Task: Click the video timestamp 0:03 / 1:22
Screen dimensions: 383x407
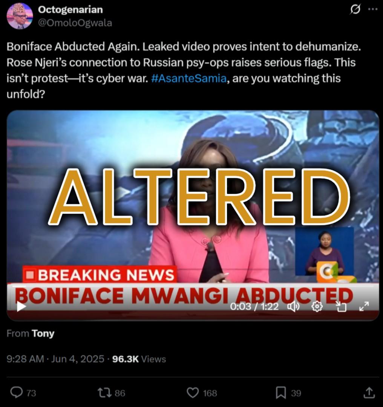Action: click(x=254, y=306)
